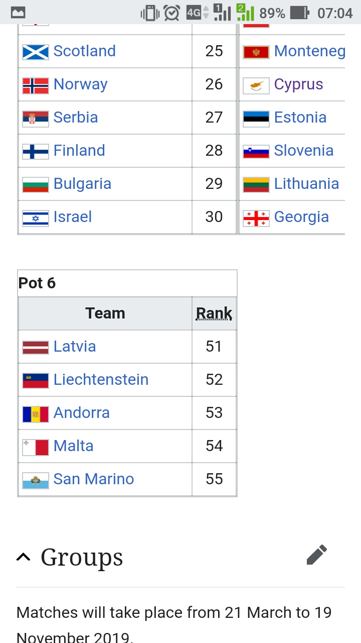Follow the Cyprus link
Viewport: 361px width, 643px height.
tap(299, 84)
